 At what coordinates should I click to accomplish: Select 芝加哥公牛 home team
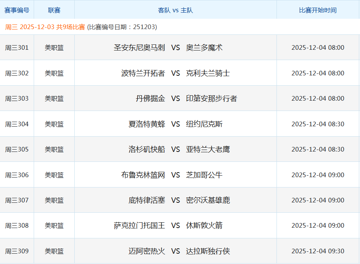pos(204,175)
